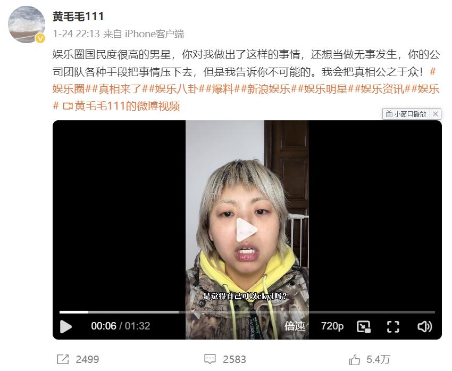The height and width of the screenshot is (371, 452).
Task: Start the video with the center play overlay
Action: click(x=246, y=229)
